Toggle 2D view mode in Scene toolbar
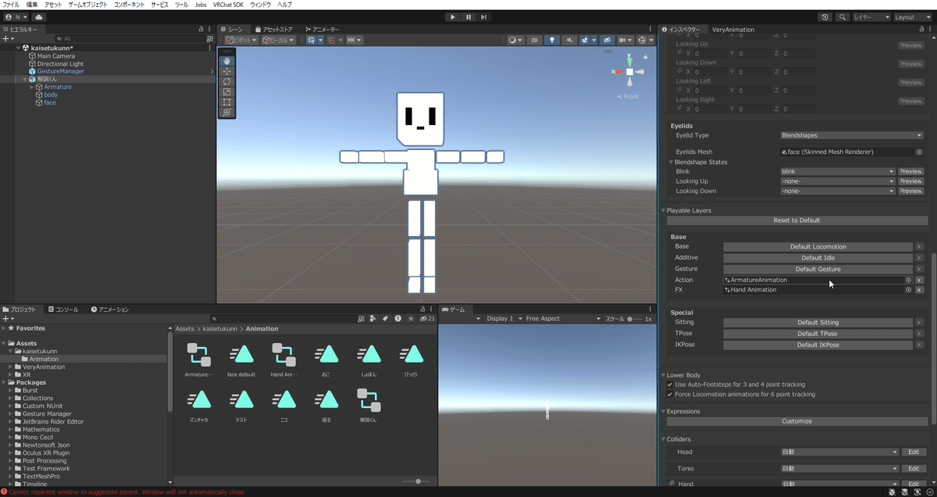 click(534, 40)
